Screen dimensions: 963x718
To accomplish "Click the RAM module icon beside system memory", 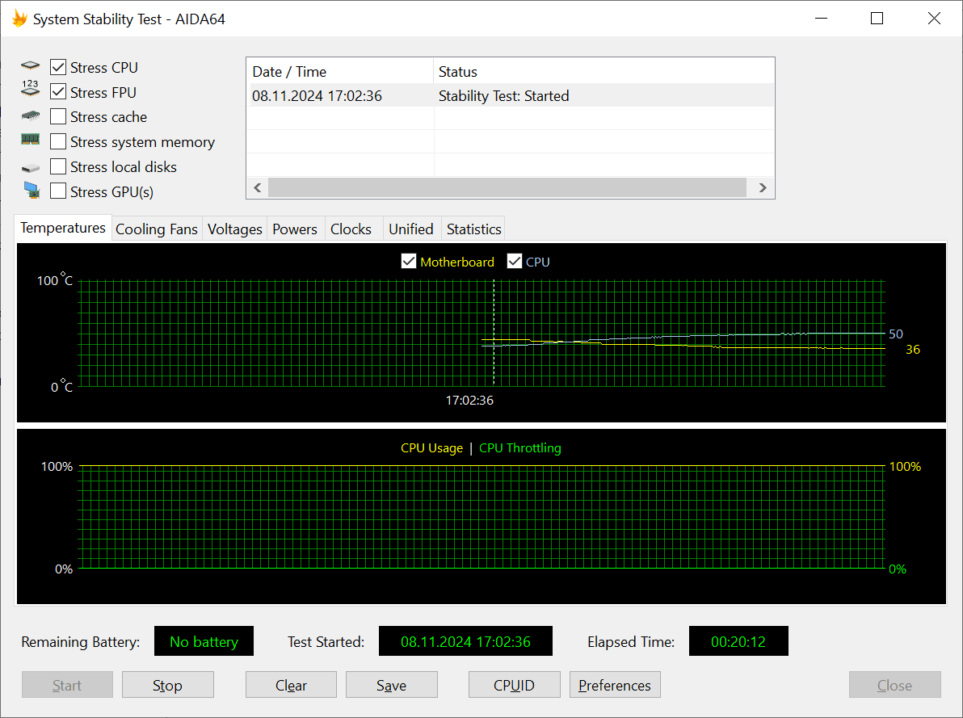I will pos(30,140).
